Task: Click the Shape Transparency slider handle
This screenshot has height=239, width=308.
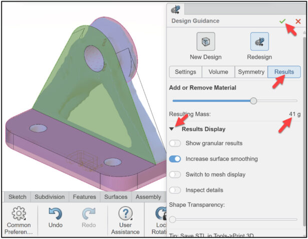Action: tap(172, 219)
